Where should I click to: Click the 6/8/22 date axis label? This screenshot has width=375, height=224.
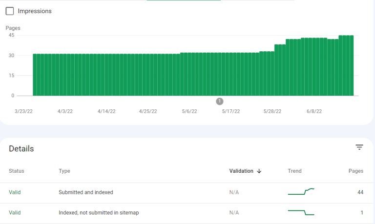(x=314, y=111)
